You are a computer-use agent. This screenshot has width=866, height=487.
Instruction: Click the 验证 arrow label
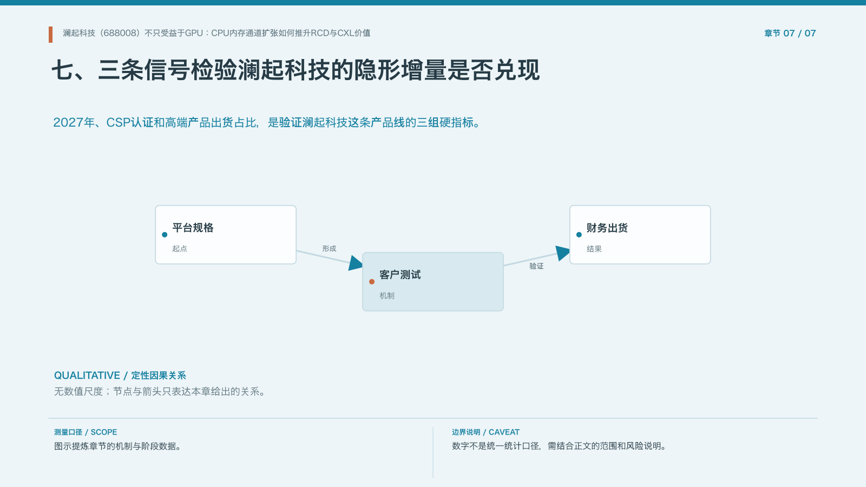coord(536,266)
